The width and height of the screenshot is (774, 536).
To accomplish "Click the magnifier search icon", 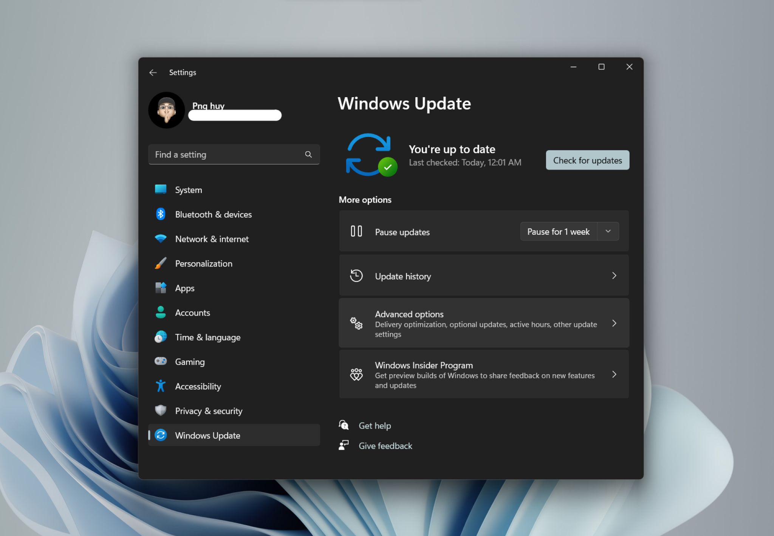I will tap(308, 154).
